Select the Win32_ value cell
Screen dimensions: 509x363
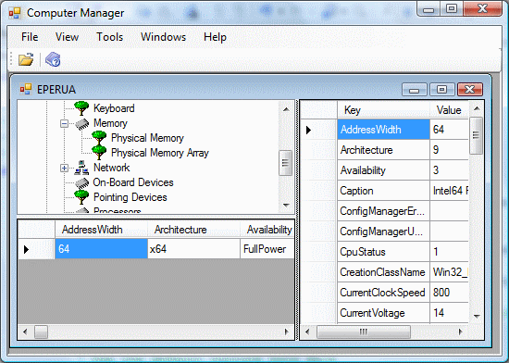[x=449, y=272]
